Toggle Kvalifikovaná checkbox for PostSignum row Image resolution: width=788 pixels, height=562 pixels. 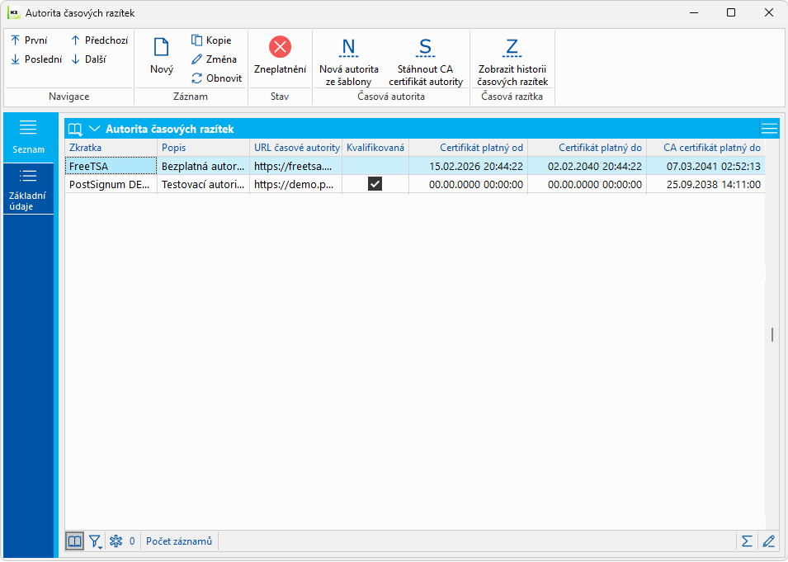(x=375, y=184)
